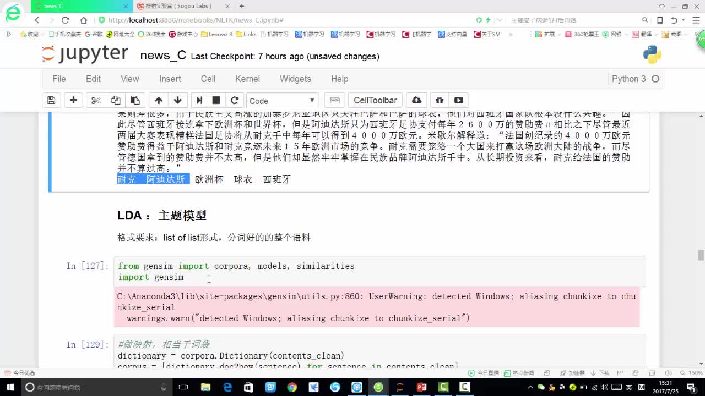Click the LDA：主题模型 heading
This screenshot has width=705, height=396.
(x=162, y=216)
